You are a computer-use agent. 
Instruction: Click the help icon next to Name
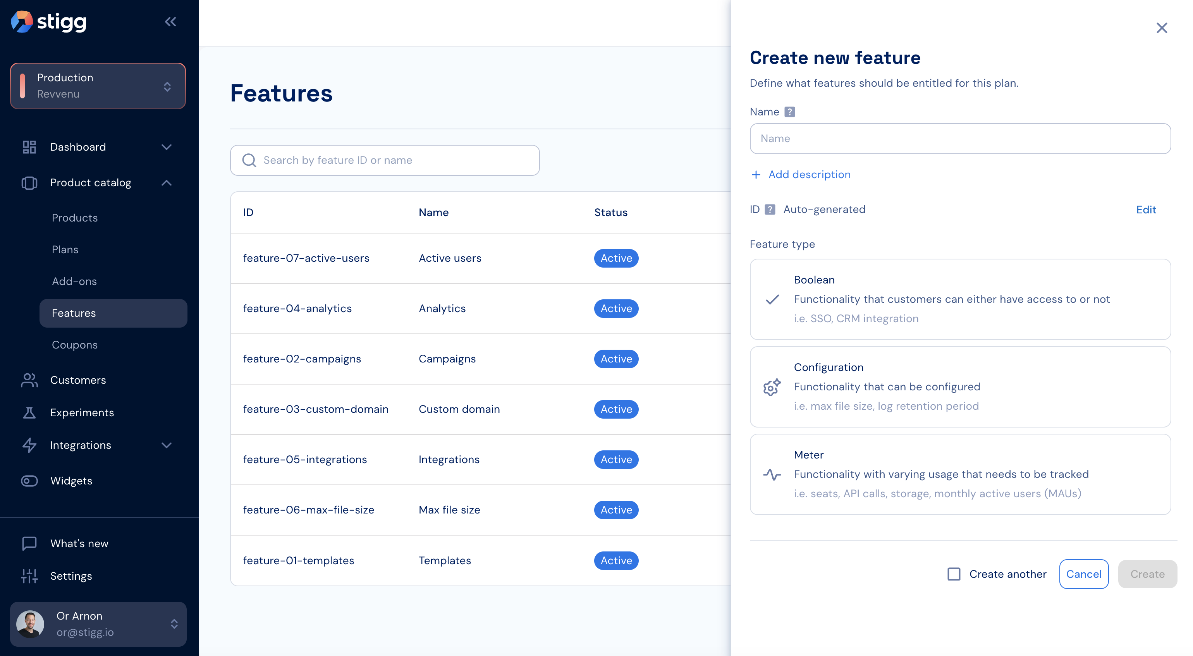790,112
